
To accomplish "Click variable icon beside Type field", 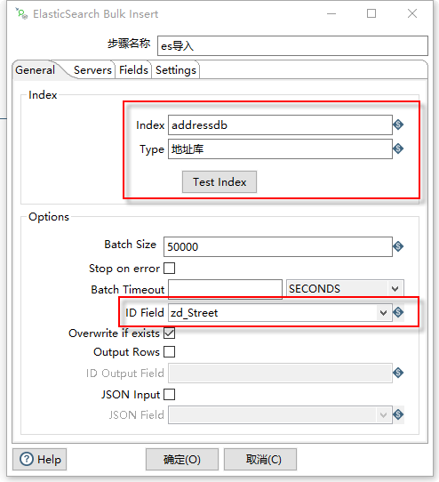I will [398, 149].
